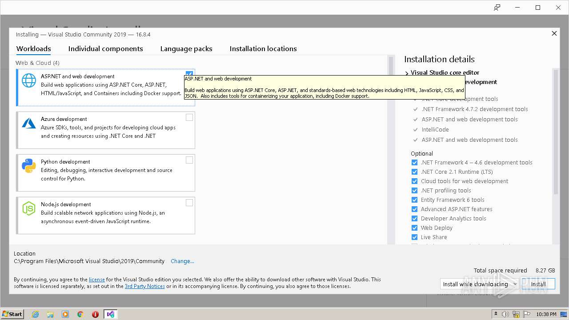Select the Node.js development workload card

pyautogui.click(x=106, y=216)
